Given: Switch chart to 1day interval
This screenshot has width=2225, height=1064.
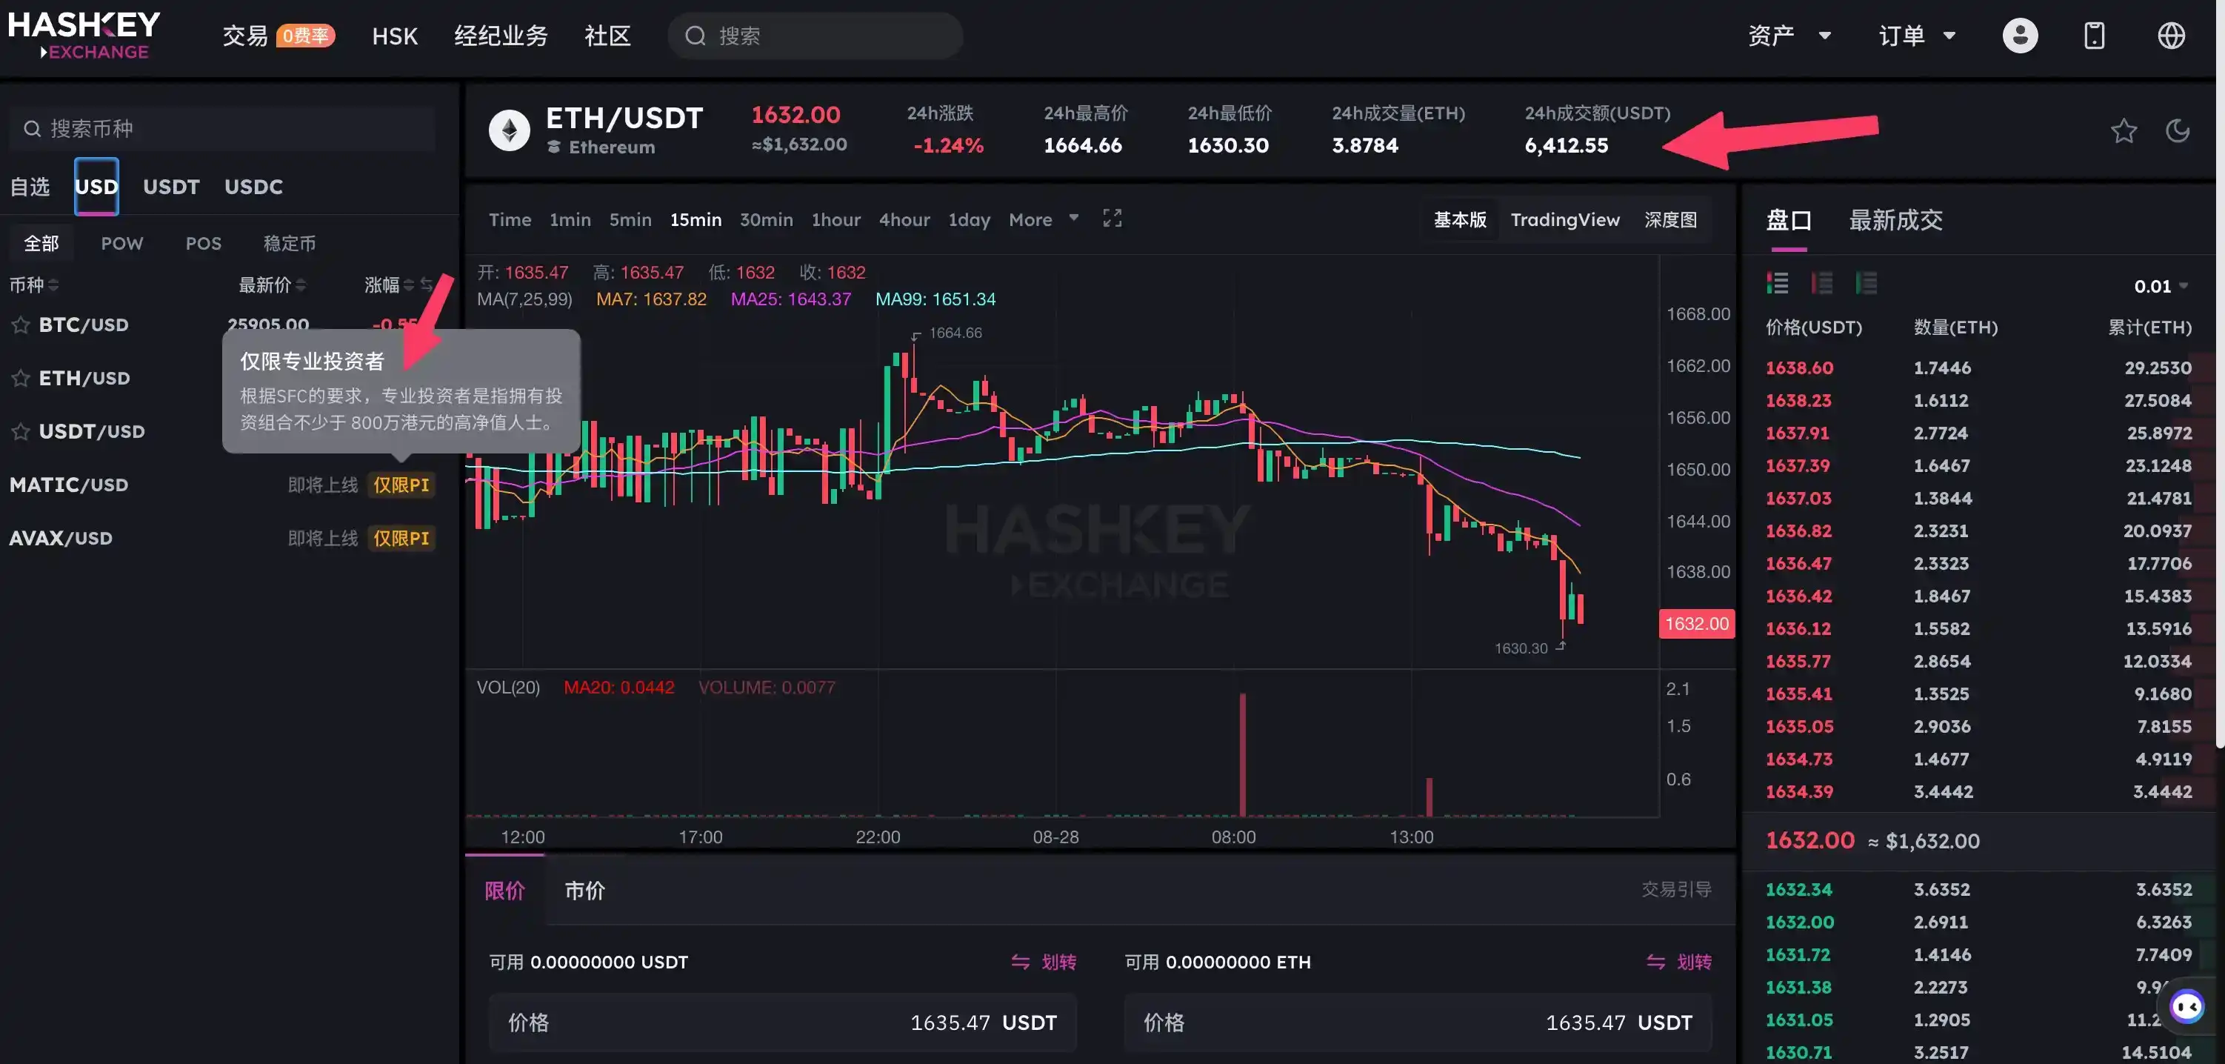Looking at the screenshot, I should (969, 219).
